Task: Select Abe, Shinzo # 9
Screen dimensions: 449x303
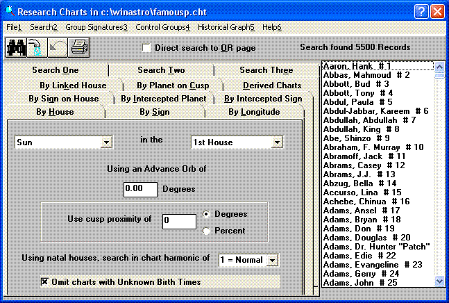Action: point(378,138)
